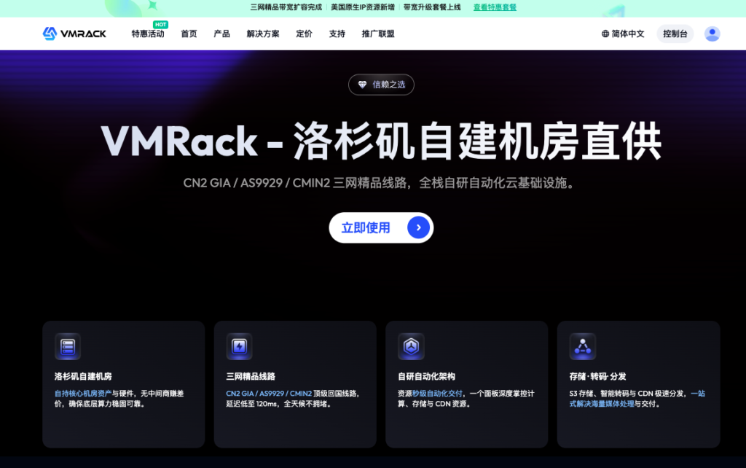Open the 支持 navigation menu

337,34
